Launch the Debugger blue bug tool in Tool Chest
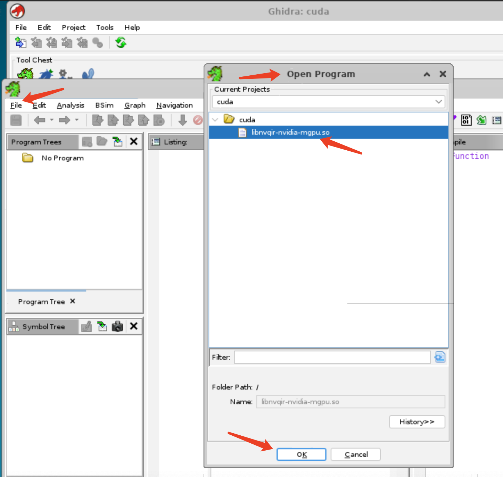The height and width of the screenshot is (477, 503). pos(46,74)
